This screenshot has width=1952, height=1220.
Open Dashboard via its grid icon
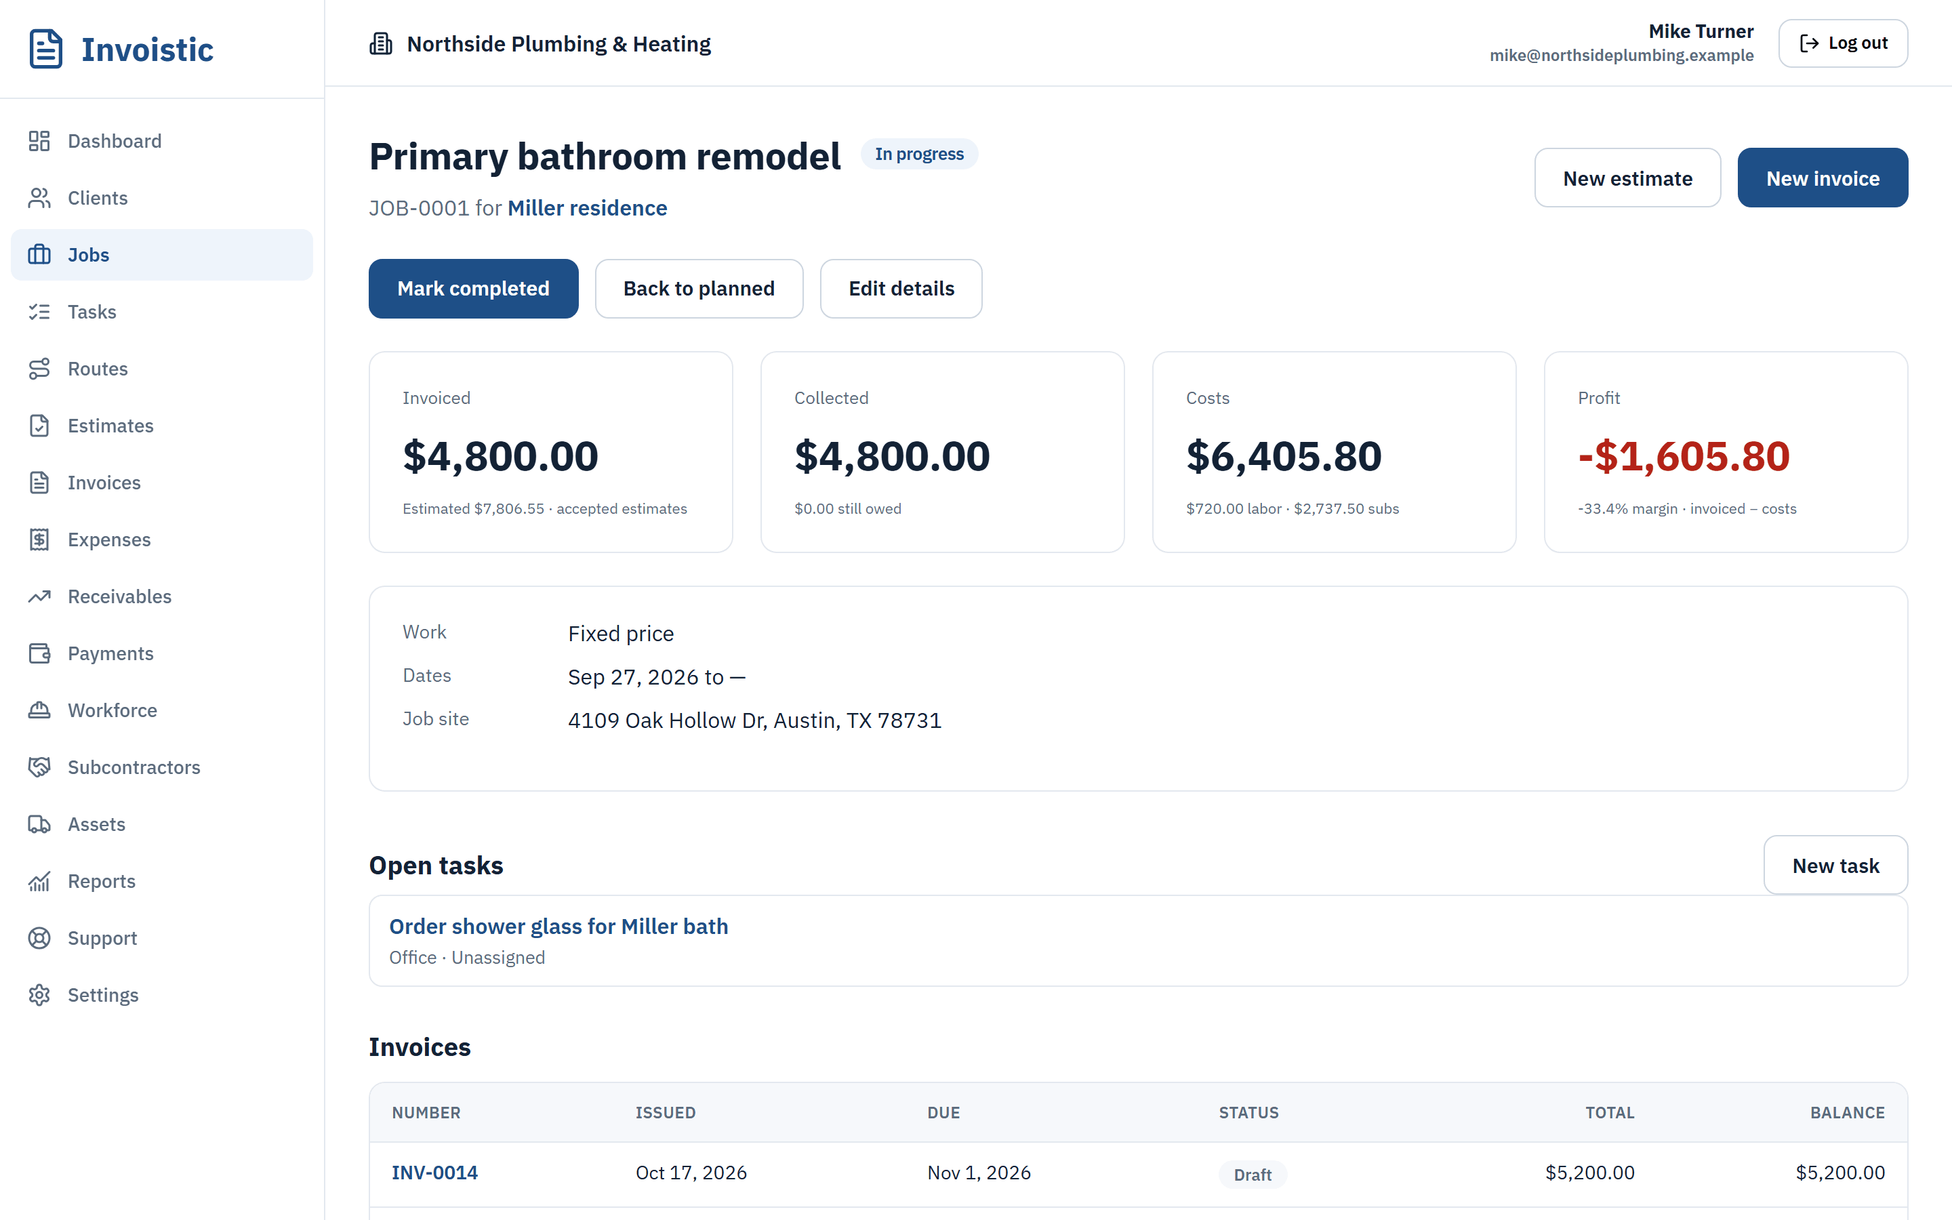39,141
